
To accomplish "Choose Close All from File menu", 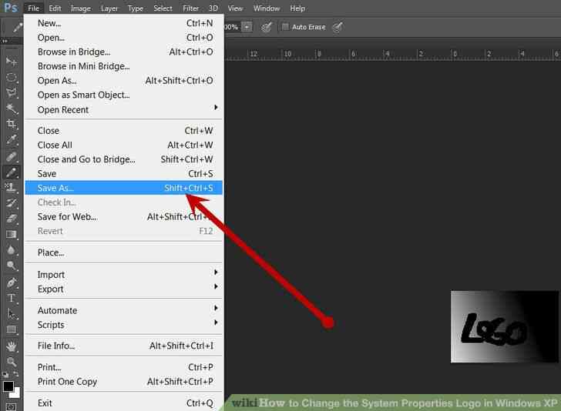I will 124,145.
